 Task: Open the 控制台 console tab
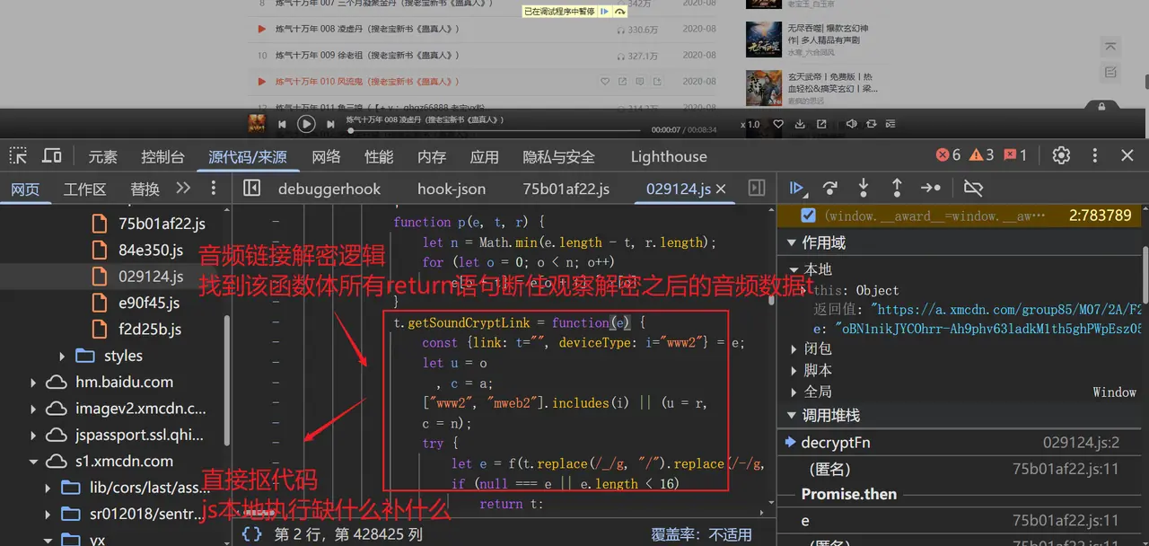coord(162,156)
